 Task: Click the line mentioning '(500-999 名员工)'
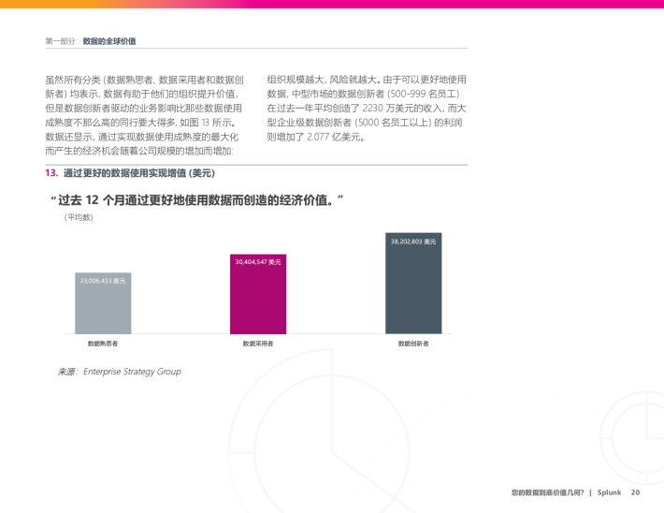[x=364, y=95]
